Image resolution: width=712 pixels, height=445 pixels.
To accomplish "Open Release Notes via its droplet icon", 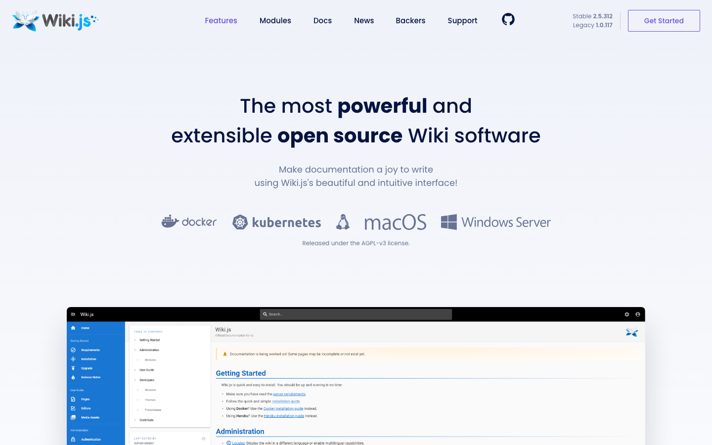I will coord(73,377).
